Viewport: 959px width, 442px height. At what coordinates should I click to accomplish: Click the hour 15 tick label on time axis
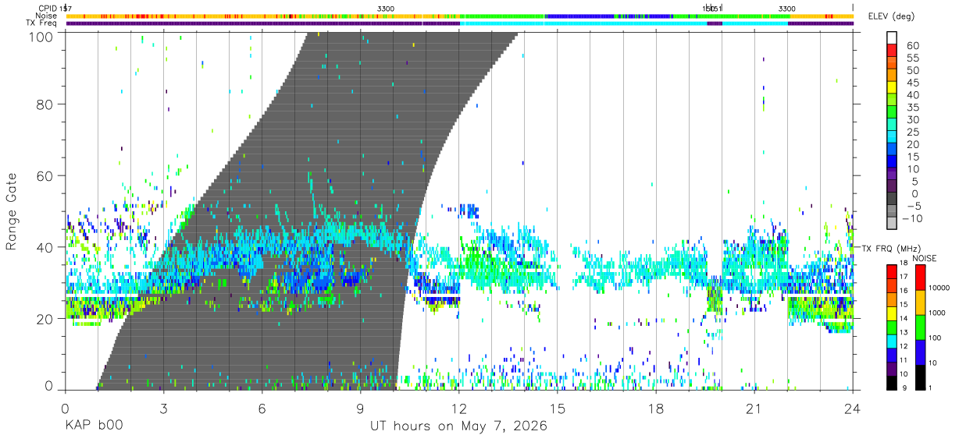[558, 408]
